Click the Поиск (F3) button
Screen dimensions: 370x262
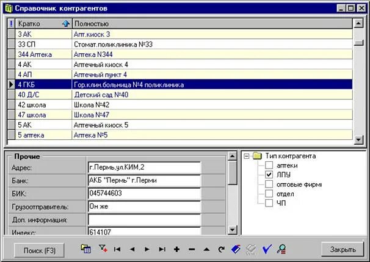[x=40, y=250]
